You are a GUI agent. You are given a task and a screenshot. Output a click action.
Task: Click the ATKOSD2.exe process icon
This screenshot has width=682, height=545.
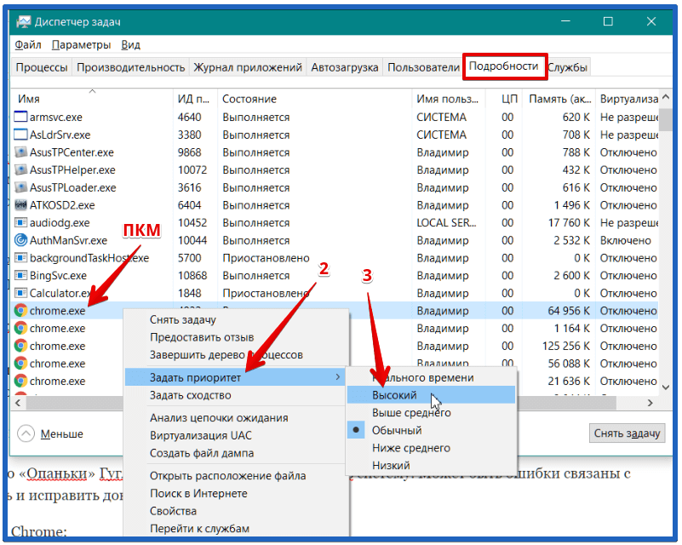(x=20, y=205)
